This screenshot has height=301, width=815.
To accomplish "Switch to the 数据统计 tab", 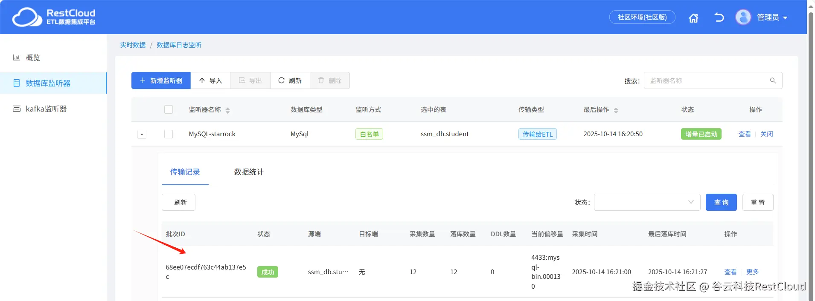I will coord(249,172).
